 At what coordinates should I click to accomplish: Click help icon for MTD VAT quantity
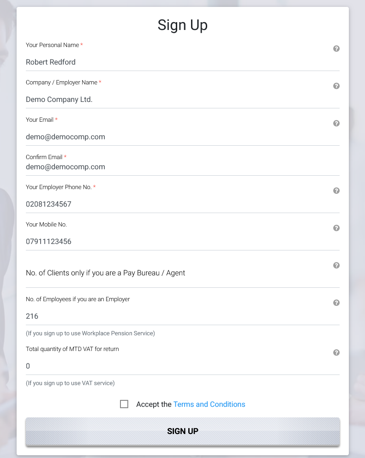coord(336,352)
